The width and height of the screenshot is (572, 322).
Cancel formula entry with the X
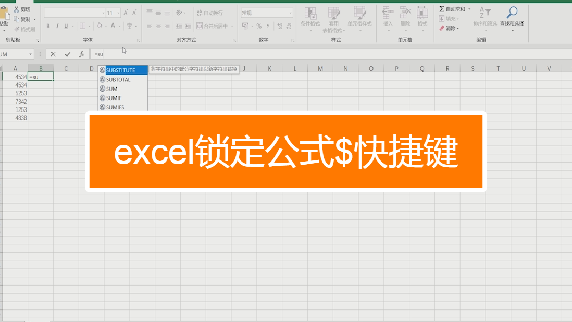point(53,54)
